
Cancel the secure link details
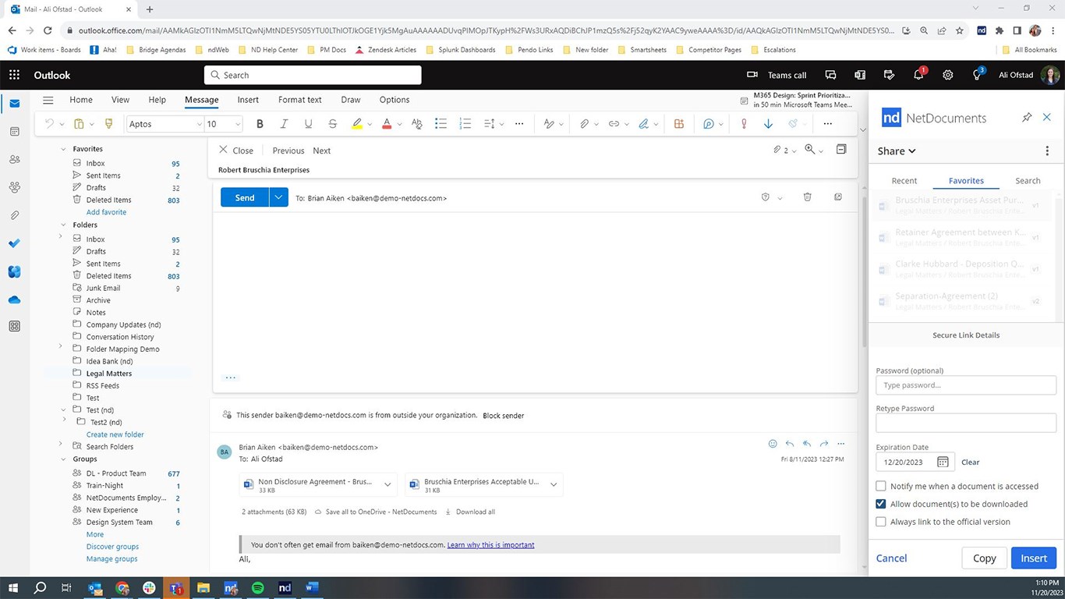pos(891,558)
